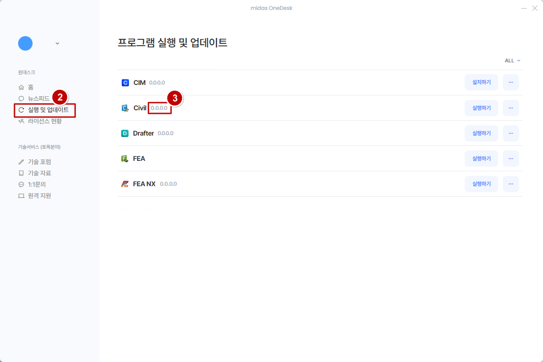Image resolution: width=543 pixels, height=362 pixels.
Task: Click the FEA NX program name
Action: click(x=144, y=184)
